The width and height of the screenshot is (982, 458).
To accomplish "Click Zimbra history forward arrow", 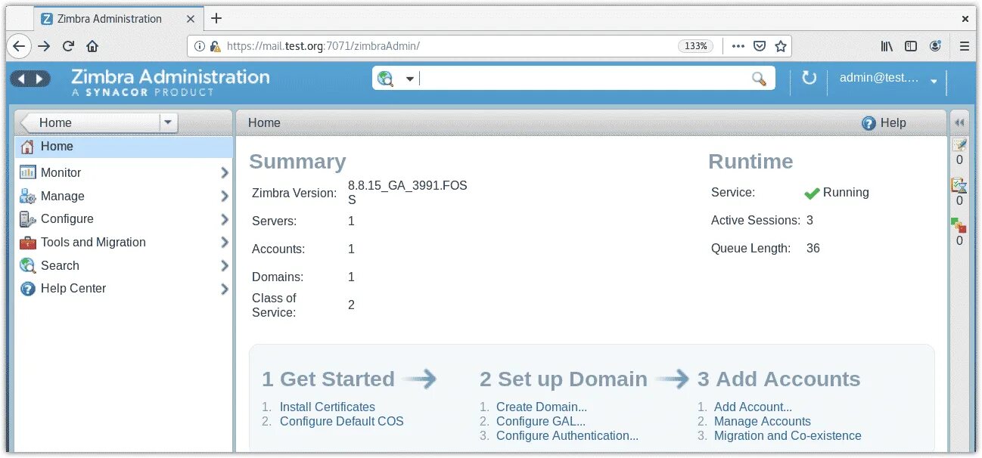I will pos(39,79).
